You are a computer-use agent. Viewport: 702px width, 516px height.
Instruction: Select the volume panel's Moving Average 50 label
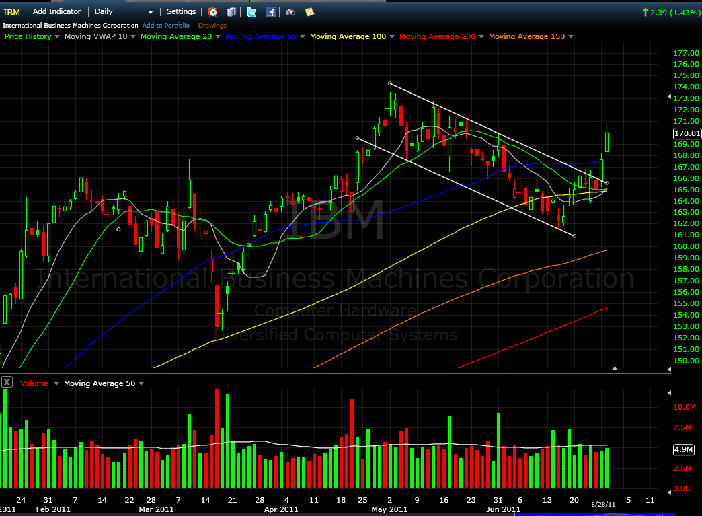point(100,383)
